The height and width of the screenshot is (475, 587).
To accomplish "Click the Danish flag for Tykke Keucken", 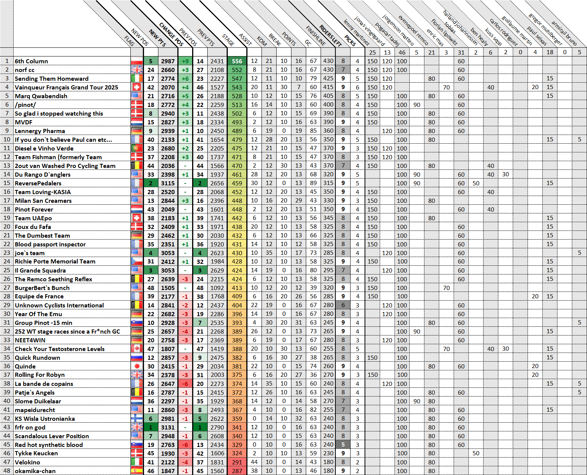I will (x=137, y=453).
